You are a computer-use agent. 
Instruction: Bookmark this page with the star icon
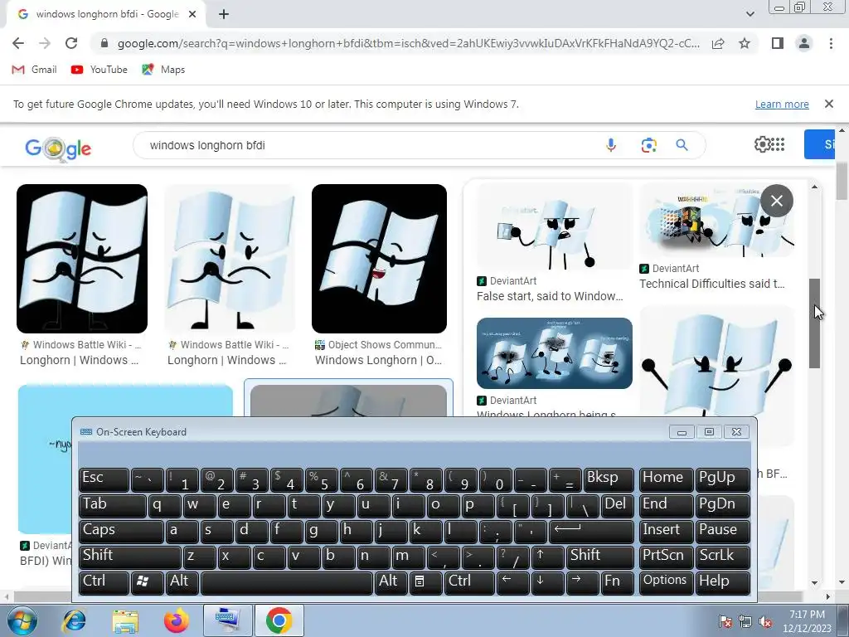tap(745, 43)
